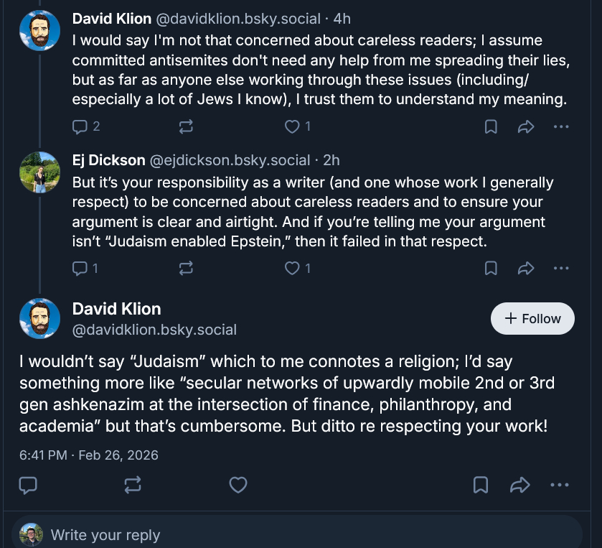The width and height of the screenshot is (602, 548).
Task: Repost David Klion's first post
Action: tap(186, 127)
